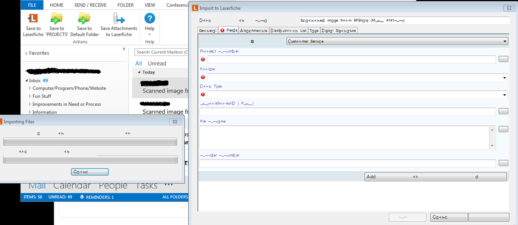The image size is (518, 225).
Task: Show All messages filter
Action: 139,63
